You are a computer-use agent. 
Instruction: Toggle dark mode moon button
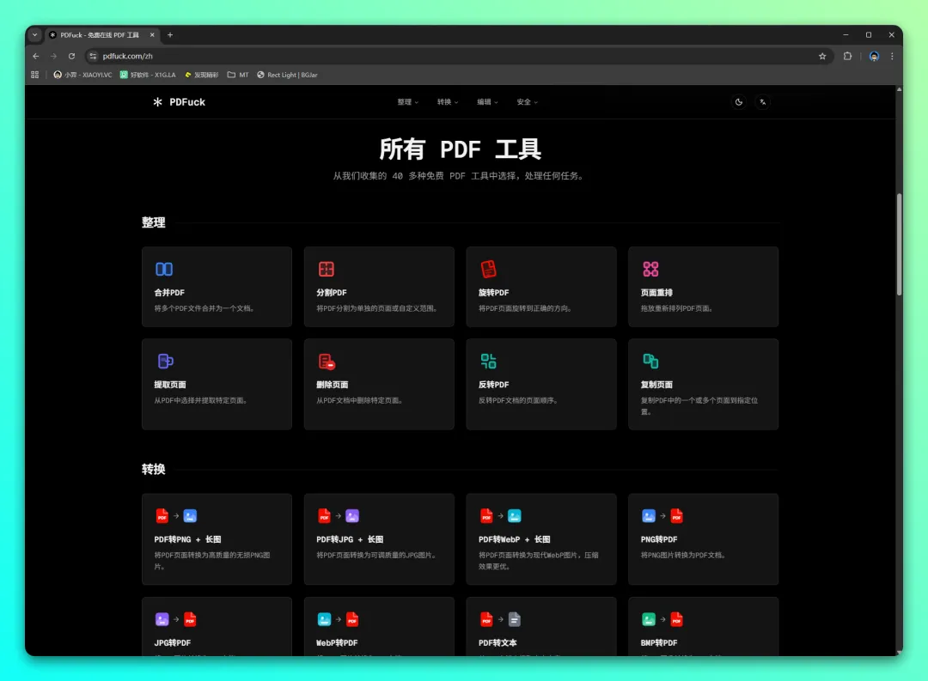pyautogui.click(x=739, y=102)
